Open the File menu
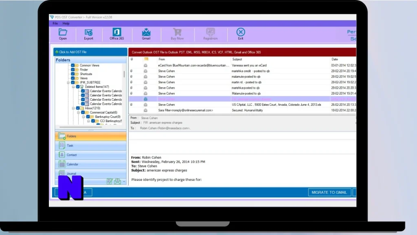The height and width of the screenshot is (235, 417). (x=55, y=23)
